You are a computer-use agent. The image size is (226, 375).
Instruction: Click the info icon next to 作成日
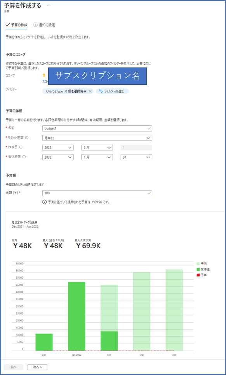tap(21, 147)
